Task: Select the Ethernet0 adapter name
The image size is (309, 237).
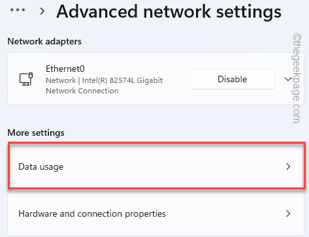Action: point(65,69)
